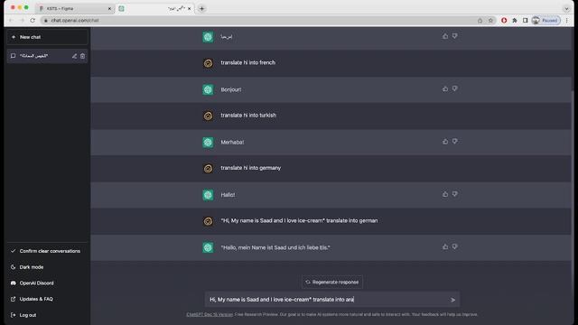
Task: Open OpenAI Discord link
Action: pyautogui.click(x=47, y=283)
